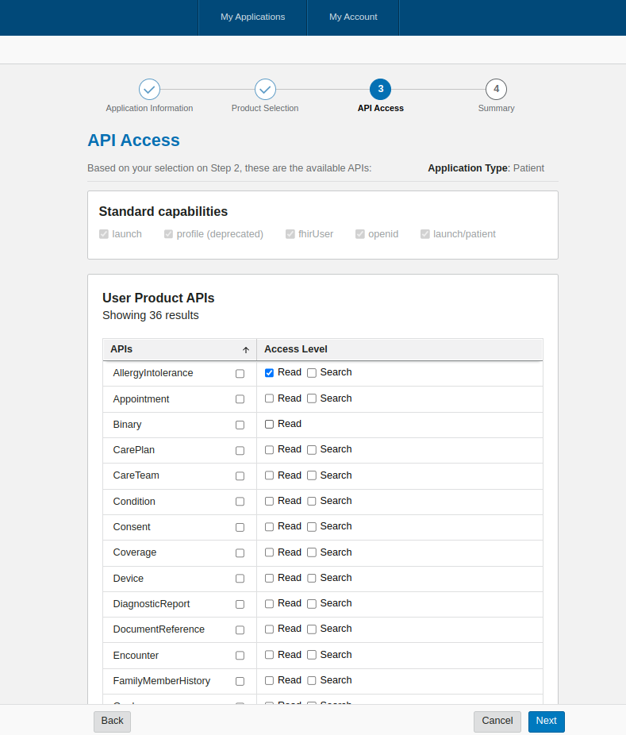The width and height of the screenshot is (626, 735).
Task: Open the My Applications tab
Action: (252, 17)
